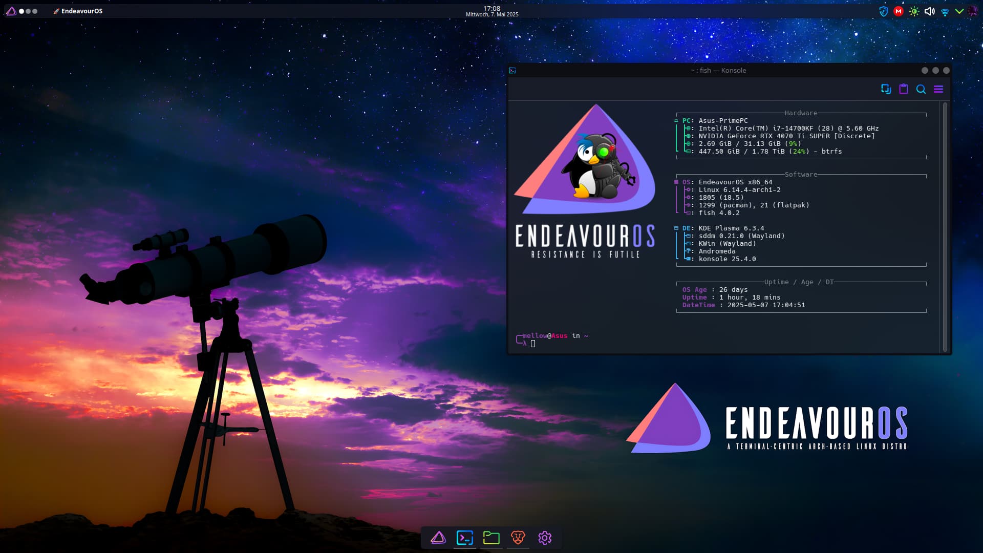
Task: Switch to the middle virtual desktop dot
Action: point(28,11)
